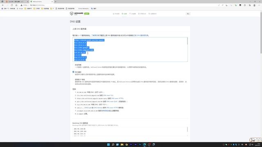
Task: Open Premiere Pro from the taskbar
Action: pyautogui.click(x=131, y=145)
